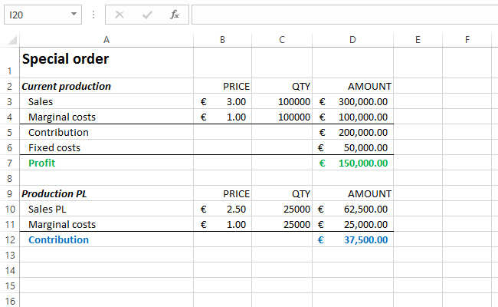Select row 12 header
498x307 pixels.
coord(9,239)
